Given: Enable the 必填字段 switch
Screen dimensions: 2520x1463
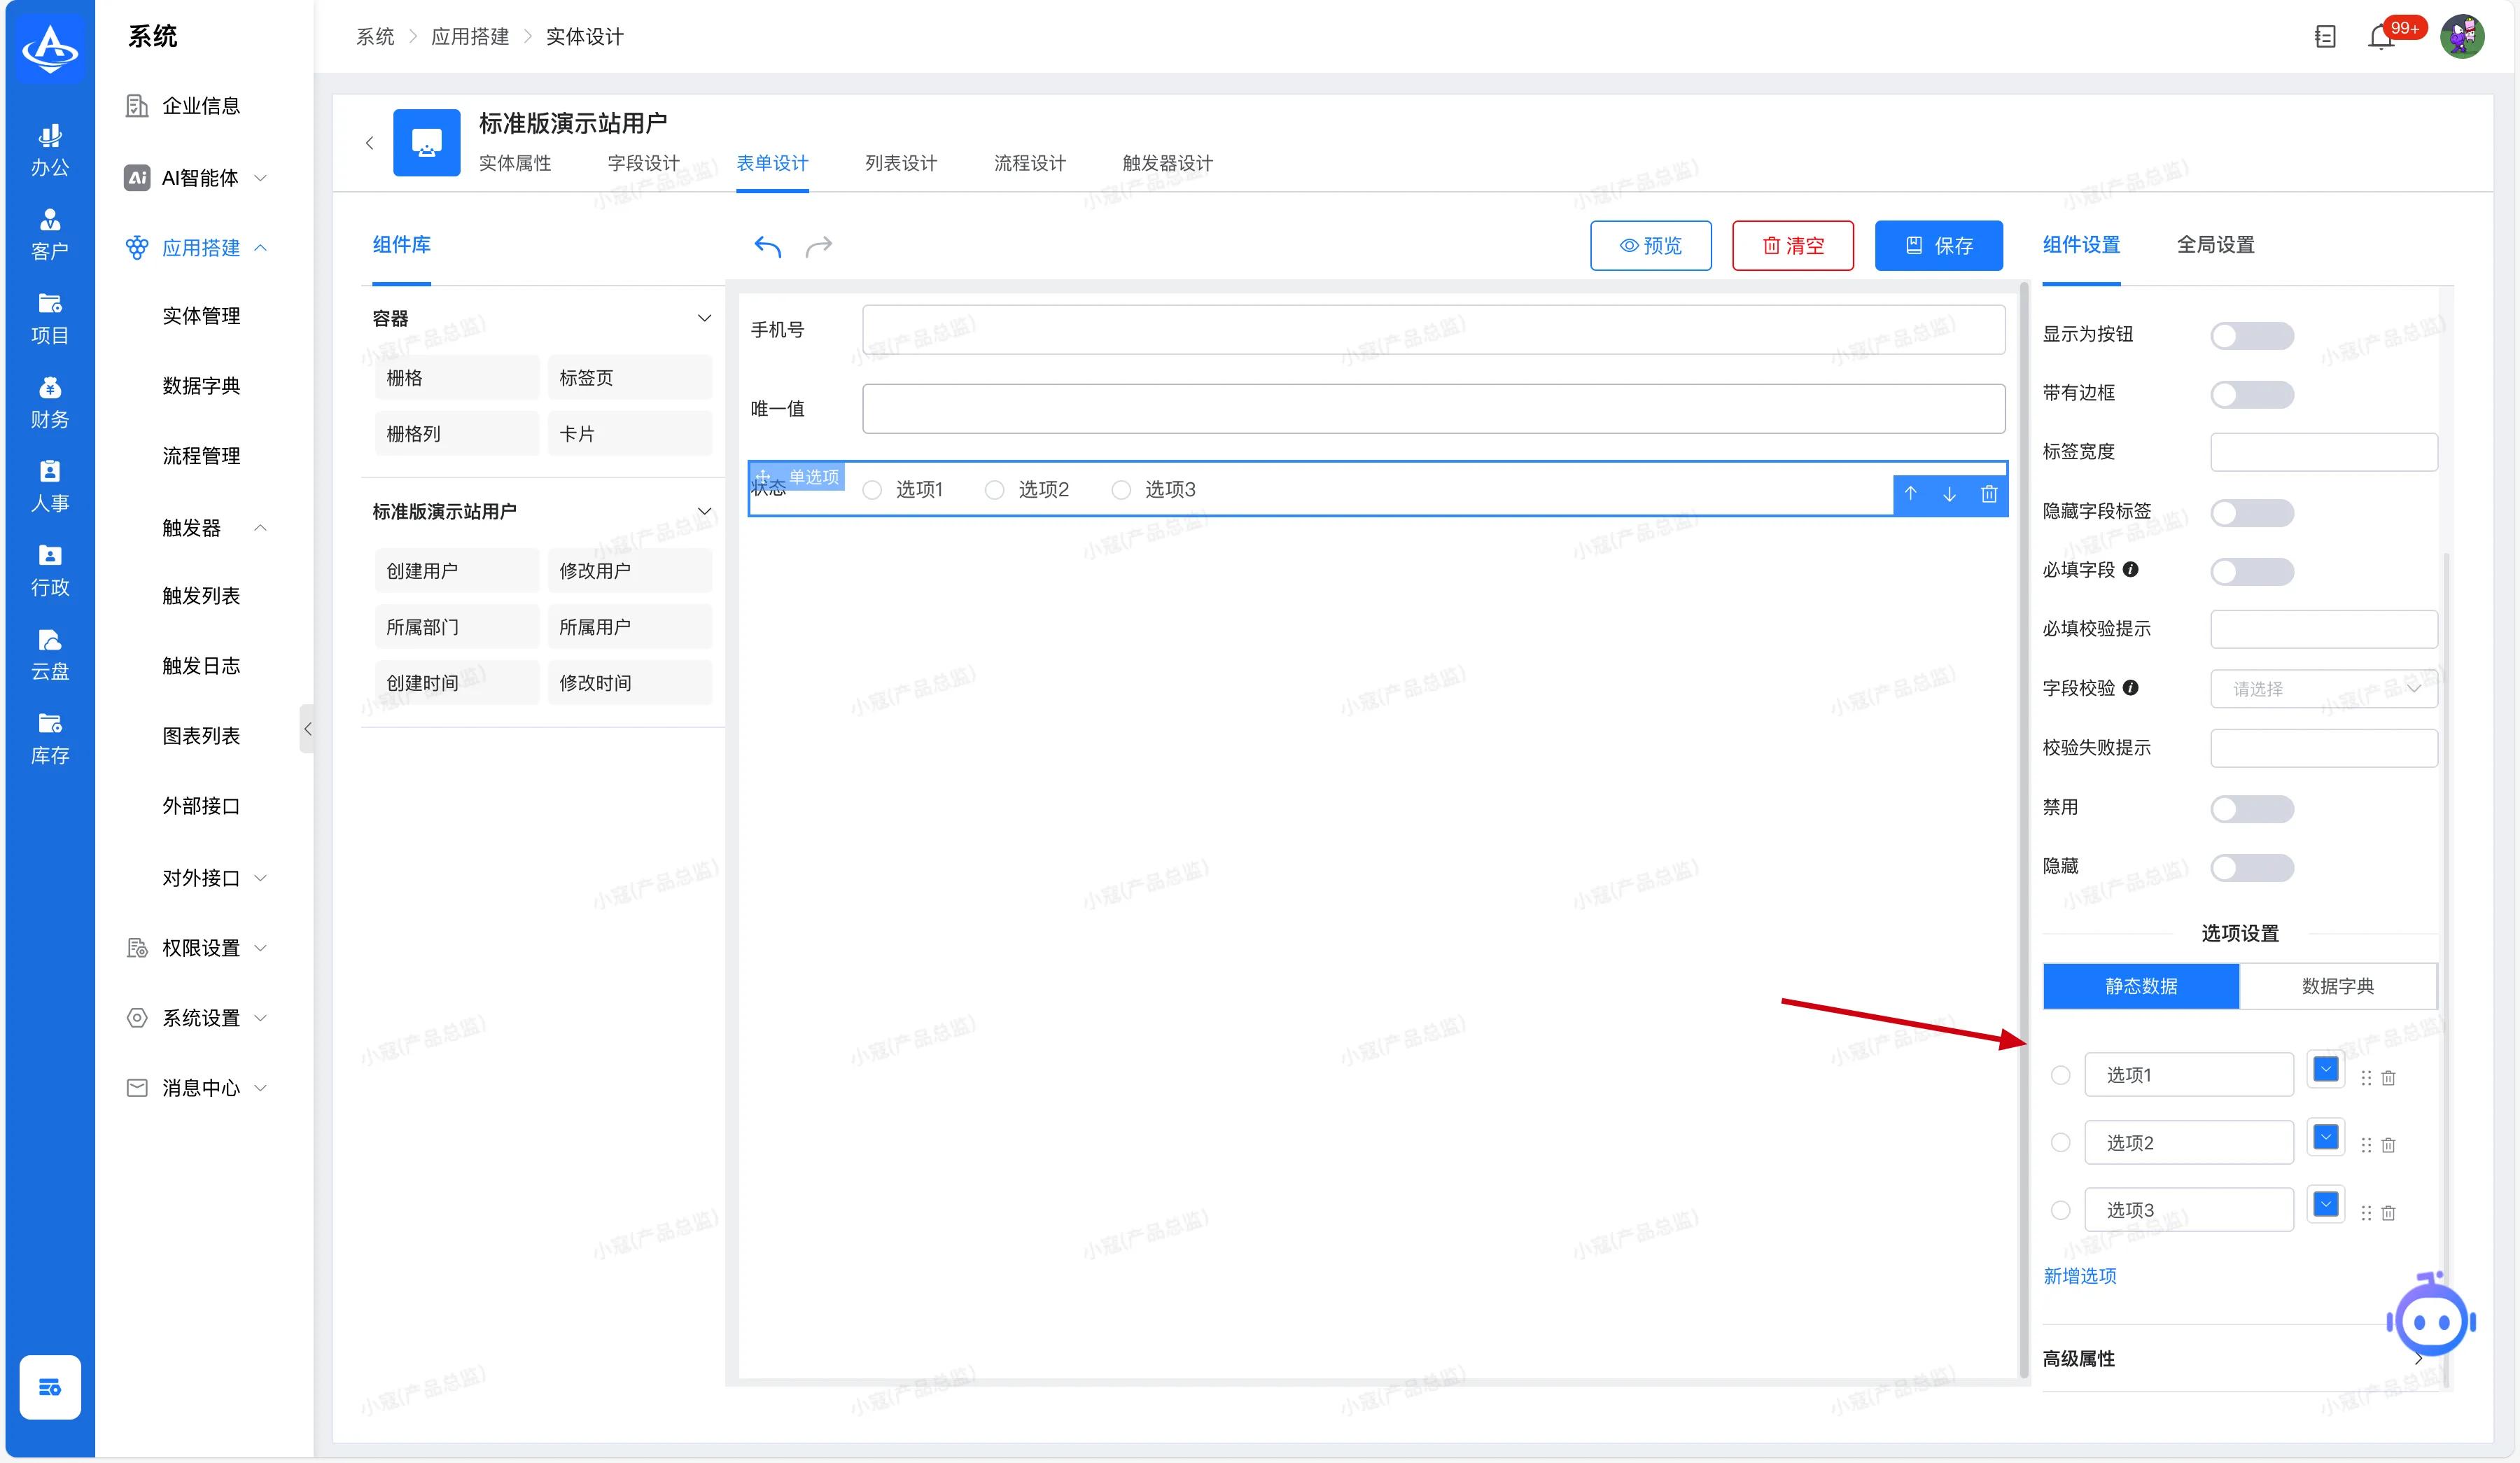Looking at the screenshot, I should [2251, 572].
